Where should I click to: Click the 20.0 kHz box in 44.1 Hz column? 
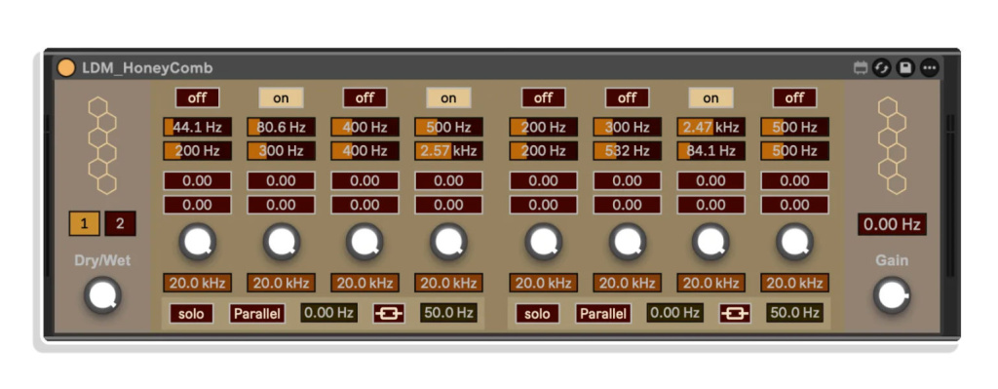pos(197,283)
